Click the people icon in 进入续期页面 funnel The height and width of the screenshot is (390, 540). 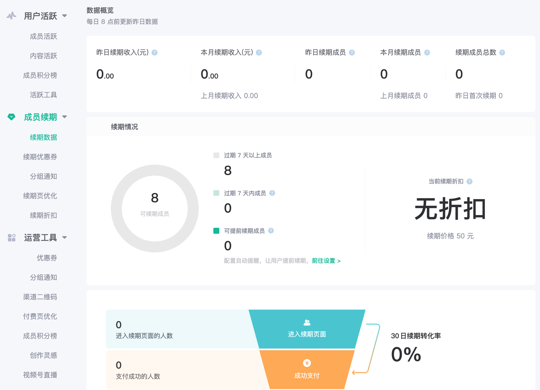[x=307, y=323]
